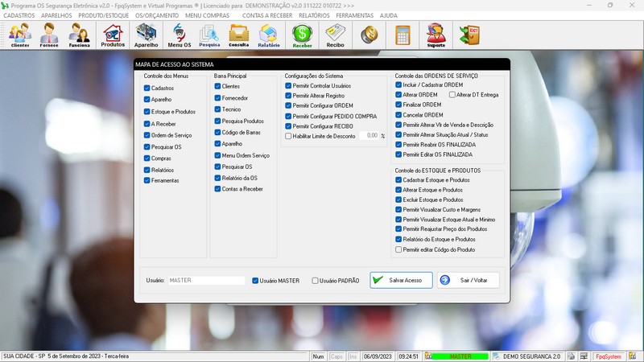Enable Habilitar Limite de Desconto checkbox
Screen dimensions: 644x362
tap(288, 136)
